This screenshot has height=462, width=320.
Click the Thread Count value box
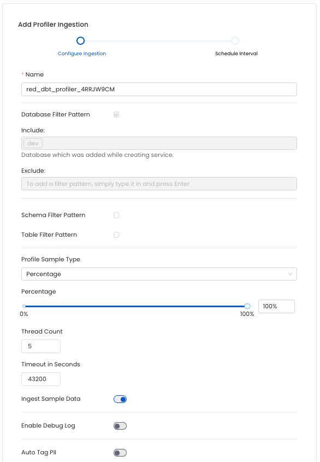tap(40, 346)
